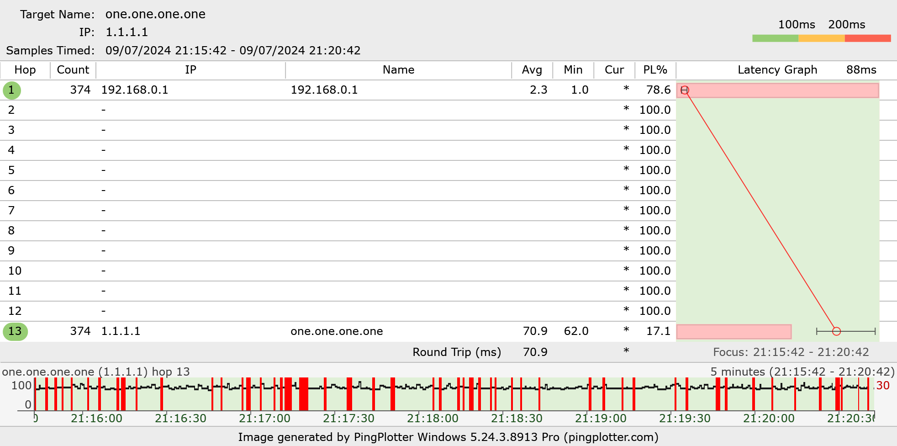Click hop 13 pink packet loss bar
Screen dimensions: 897x446
coord(733,331)
